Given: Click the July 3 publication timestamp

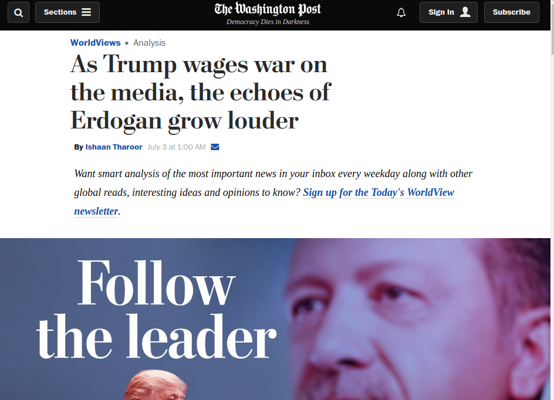Looking at the screenshot, I should (176, 147).
